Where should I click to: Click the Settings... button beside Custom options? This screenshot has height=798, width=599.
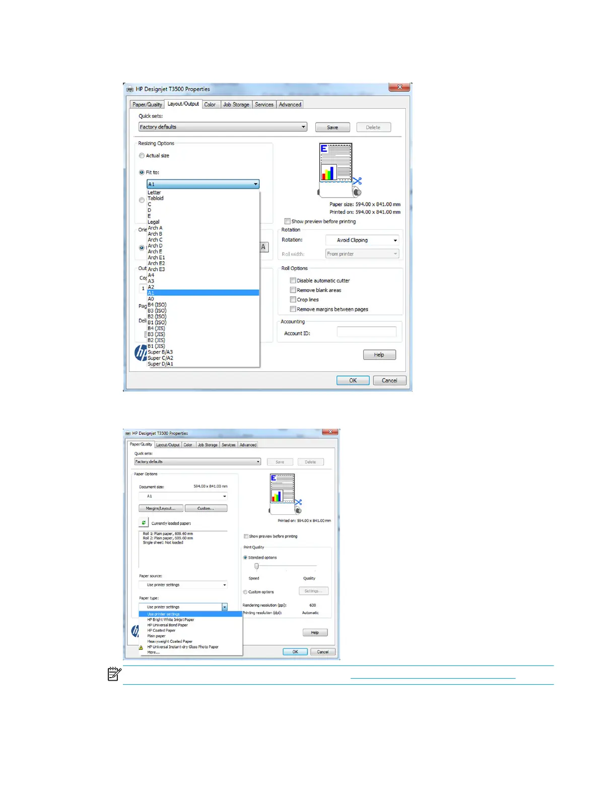pyautogui.click(x=314, y=591)
